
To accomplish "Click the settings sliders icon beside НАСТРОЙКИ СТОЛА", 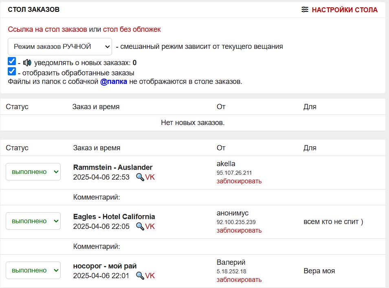I will (305, 9).
